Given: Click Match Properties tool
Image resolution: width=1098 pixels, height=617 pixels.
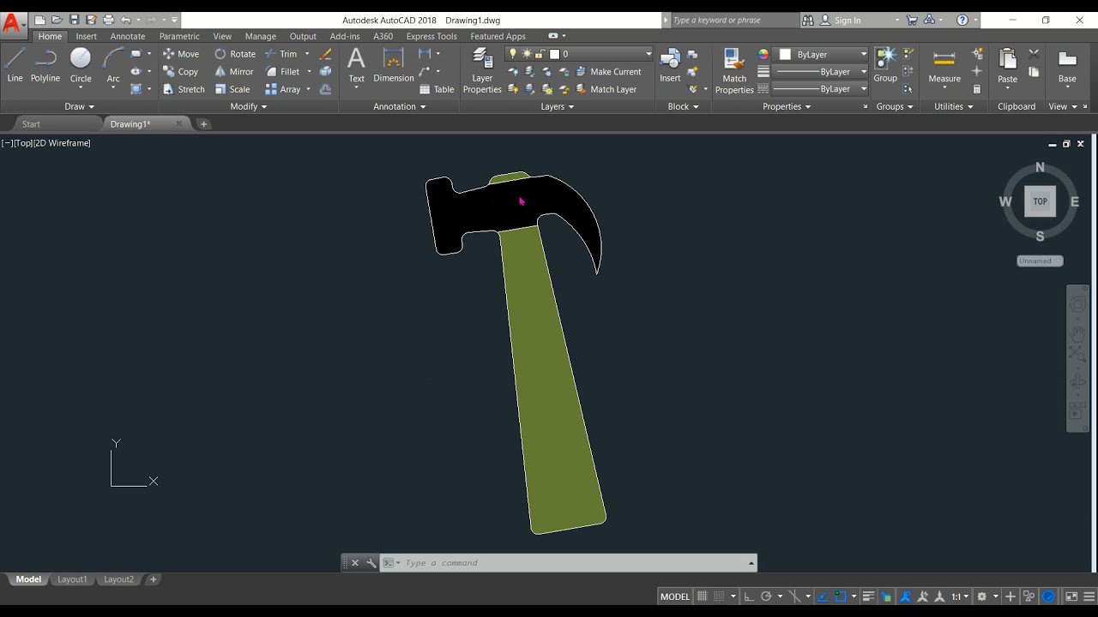Looking at the screenshot, I should [734, 70].
